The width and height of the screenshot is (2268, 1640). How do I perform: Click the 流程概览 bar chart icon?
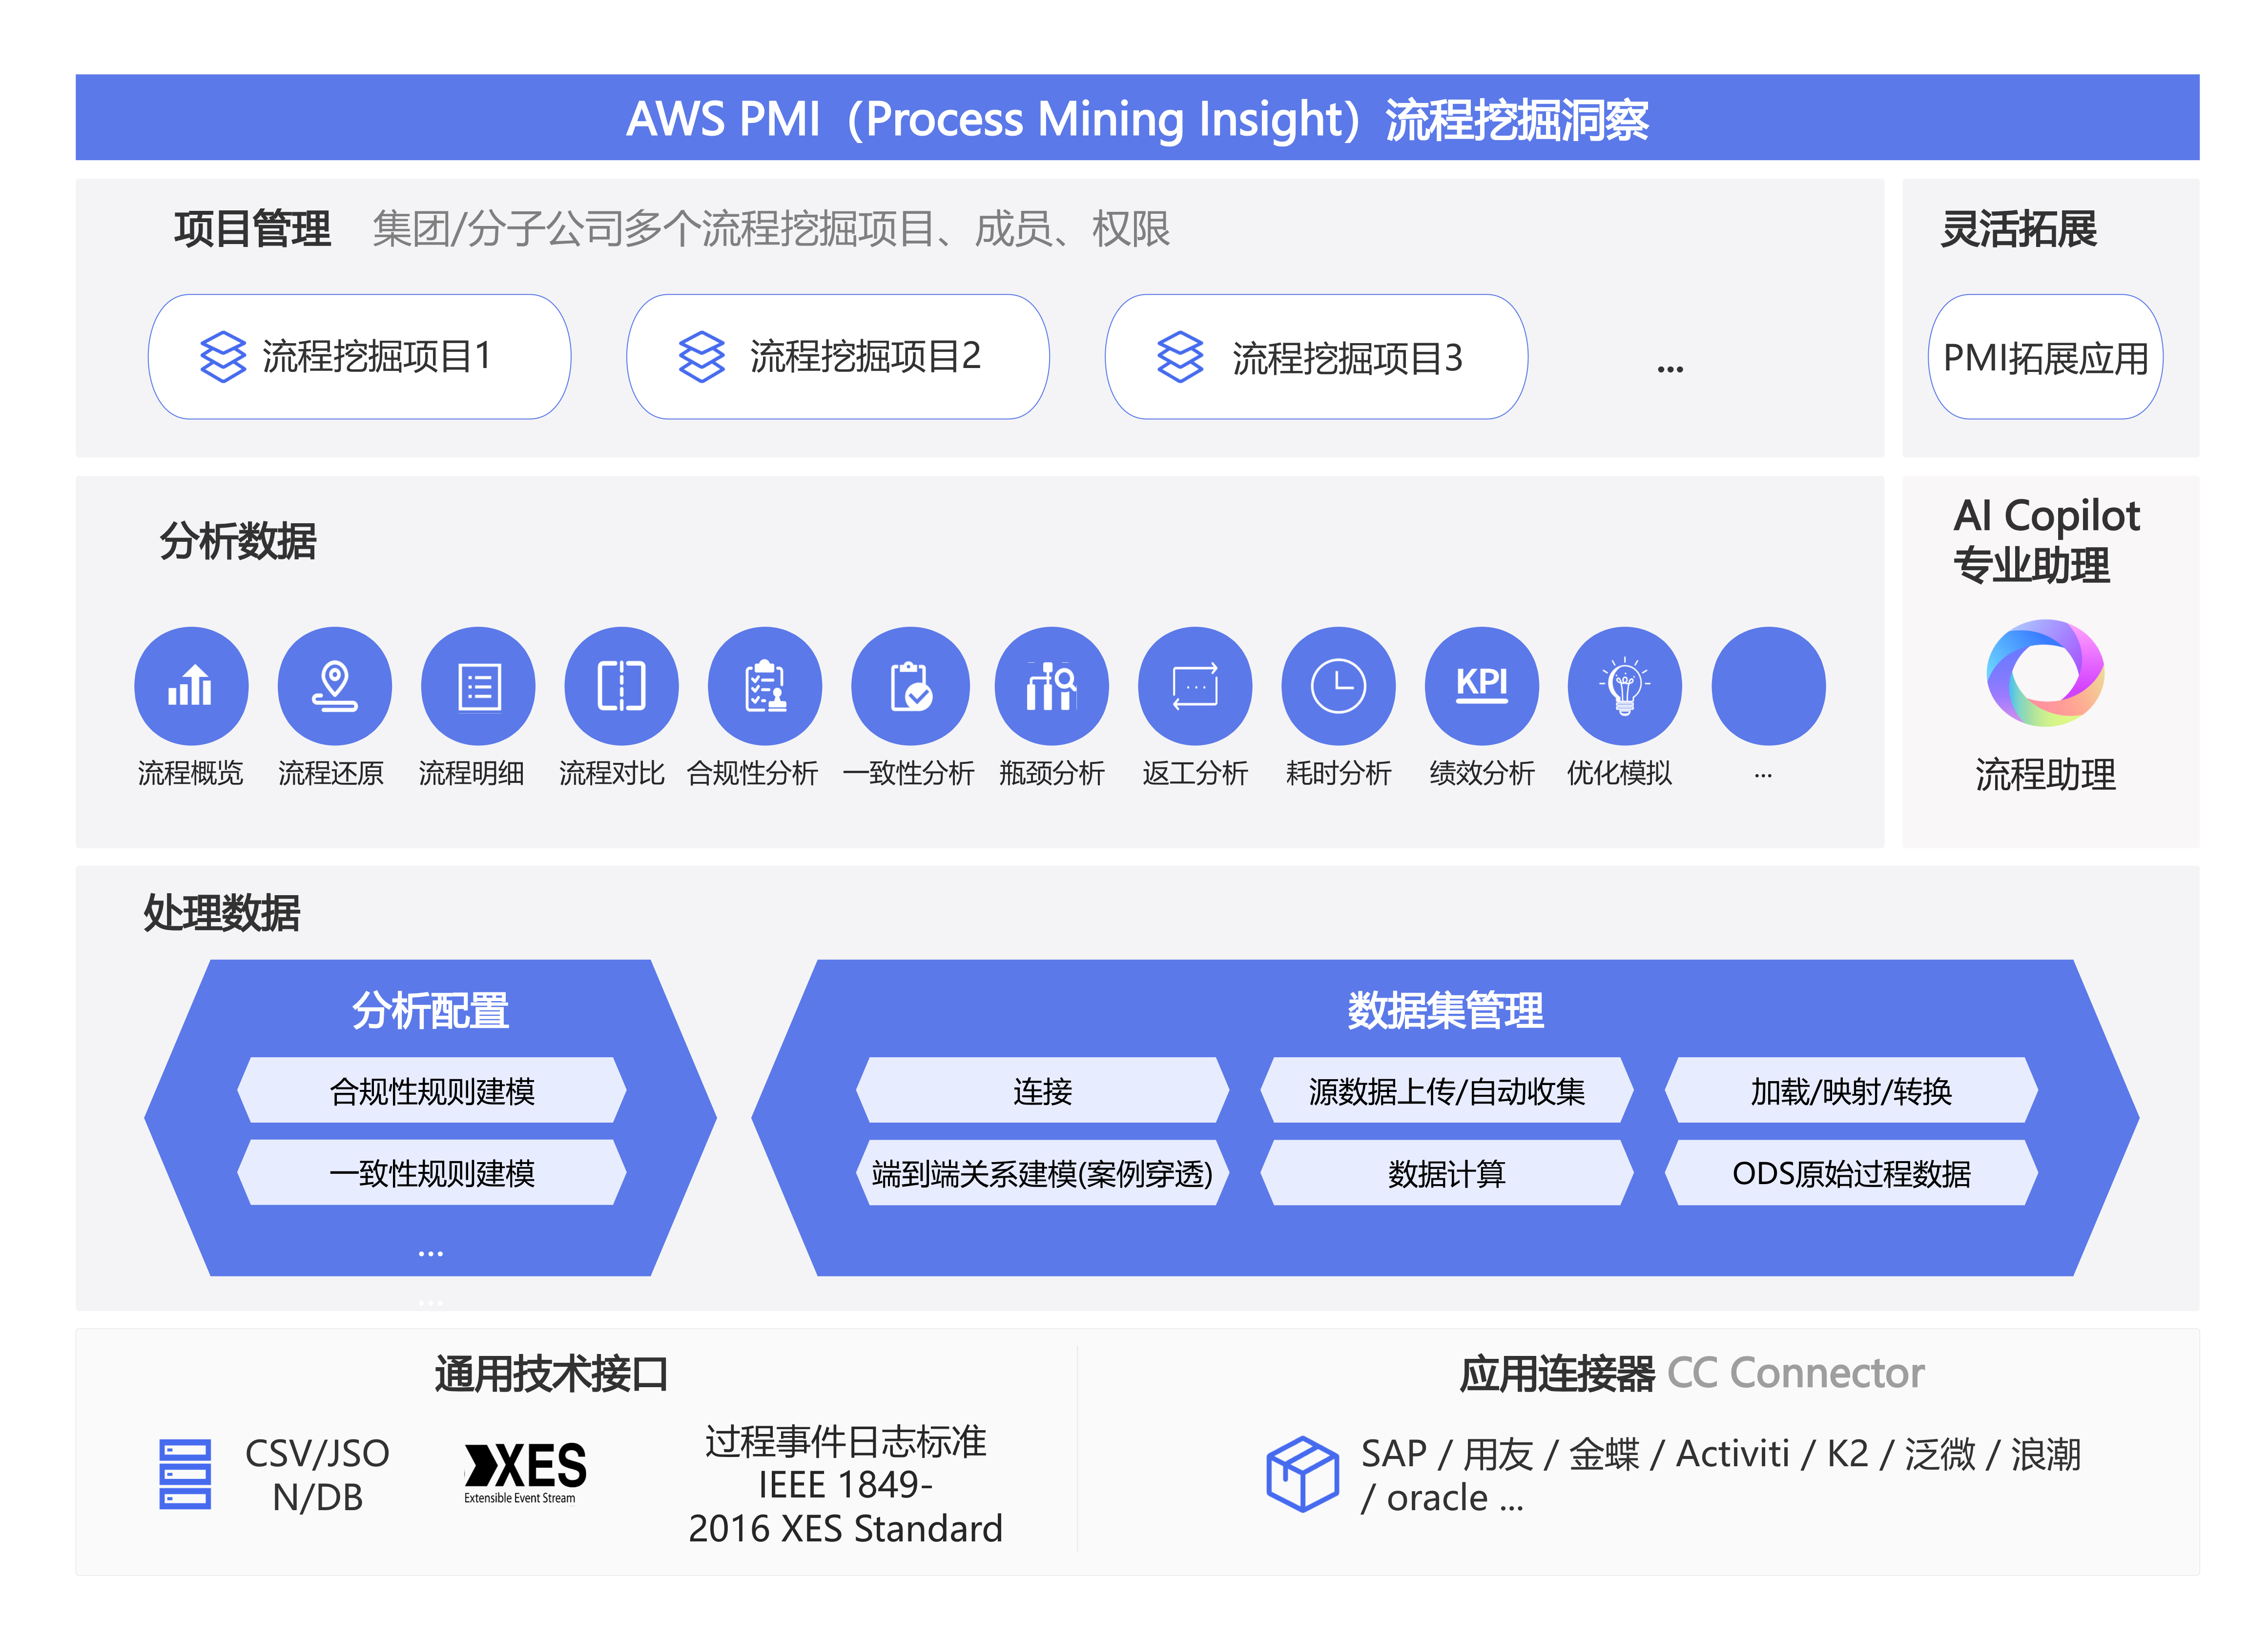(x=191, y=686)
